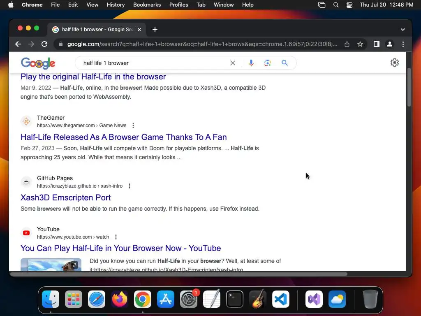421x316 pixels.
Task: Reload the current page
Action: pos(44,44)
